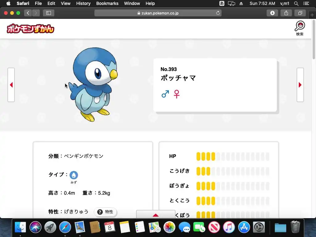The height and width of the screenshot is (237, 316).
Task: Click the eject icon in menu bar
Action: [241, 3]
